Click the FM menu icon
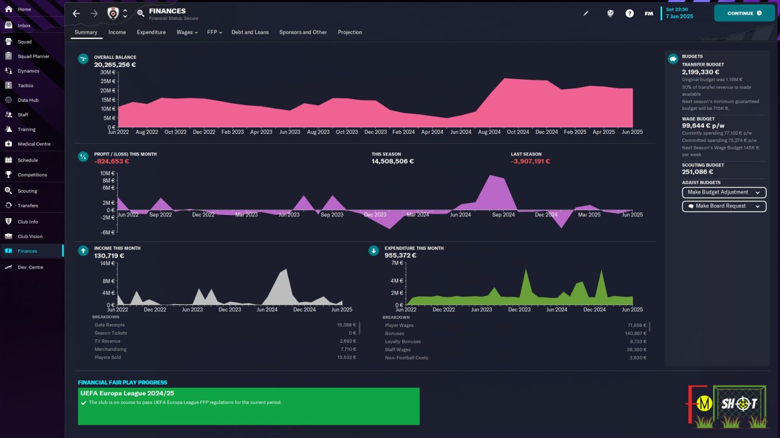The width and height of the screenshot is (780, 438). tap(649, 14)
